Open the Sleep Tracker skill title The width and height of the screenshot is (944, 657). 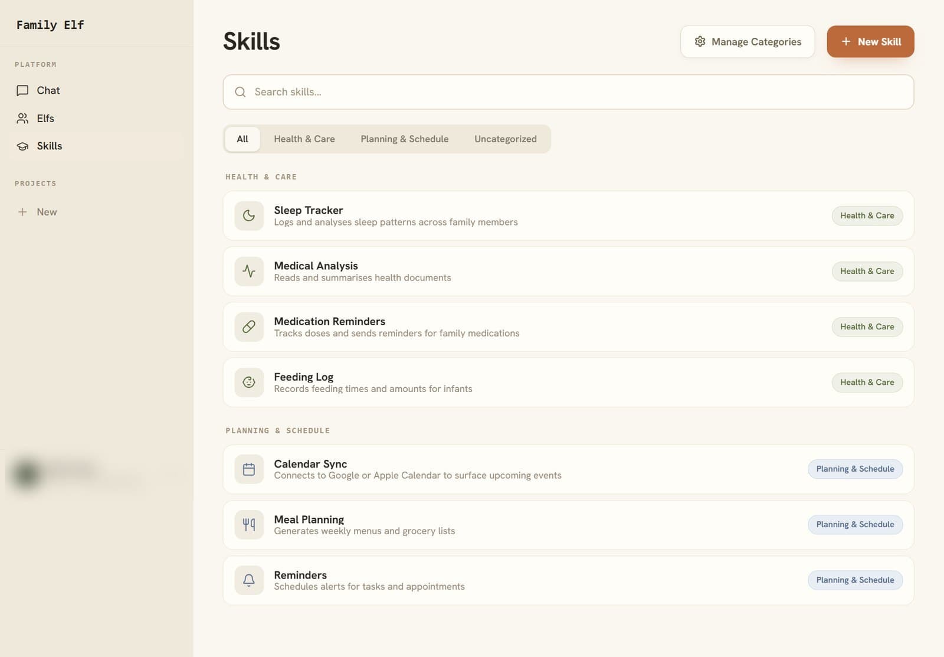click(308, 210)
